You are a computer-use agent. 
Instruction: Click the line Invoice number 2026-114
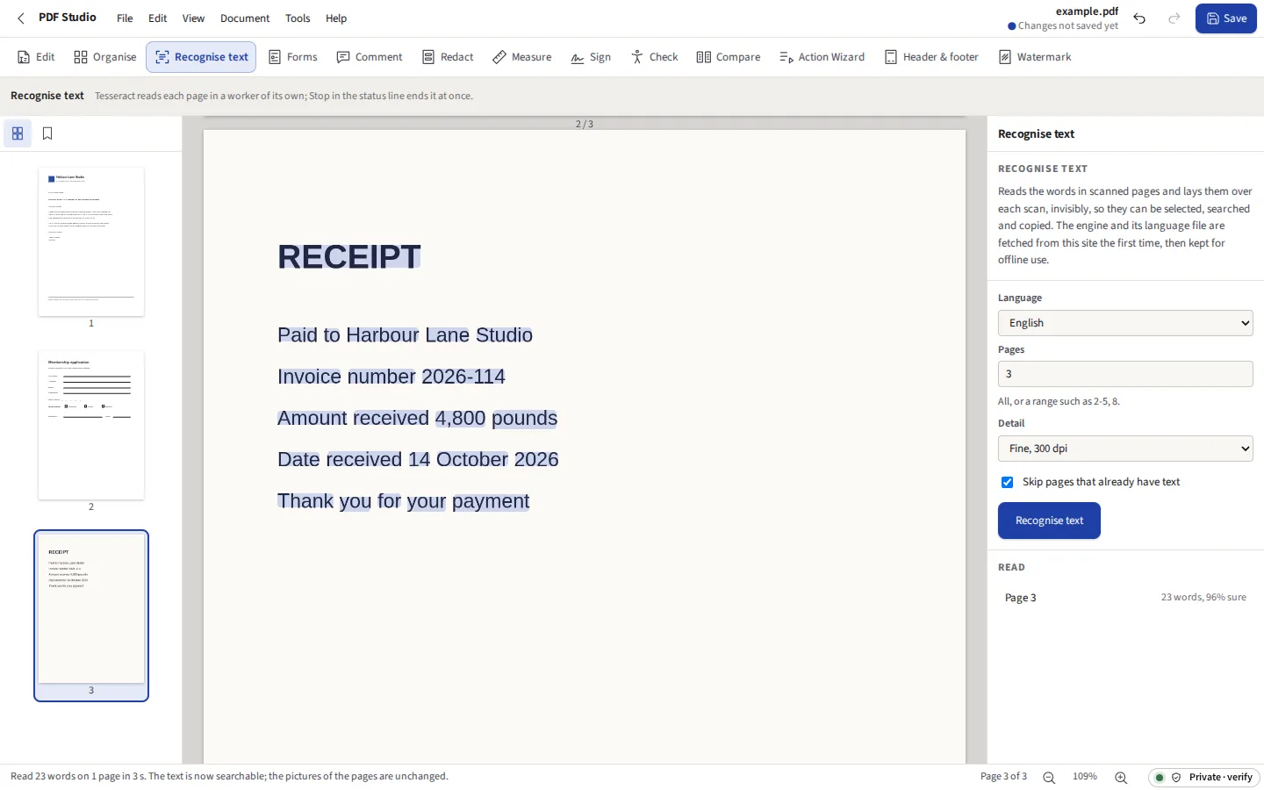pos(391,377)
